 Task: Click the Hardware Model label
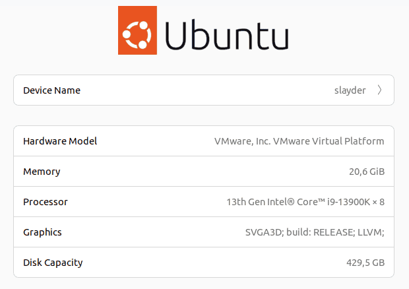click(60, 141)
